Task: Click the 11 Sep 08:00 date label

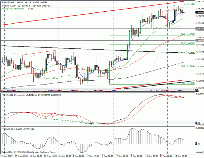Action: pos(166,156)
